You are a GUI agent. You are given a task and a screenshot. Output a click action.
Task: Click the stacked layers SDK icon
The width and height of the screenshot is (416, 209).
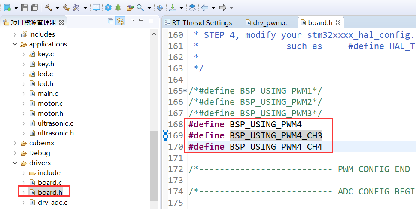click(x=193, y=8)
